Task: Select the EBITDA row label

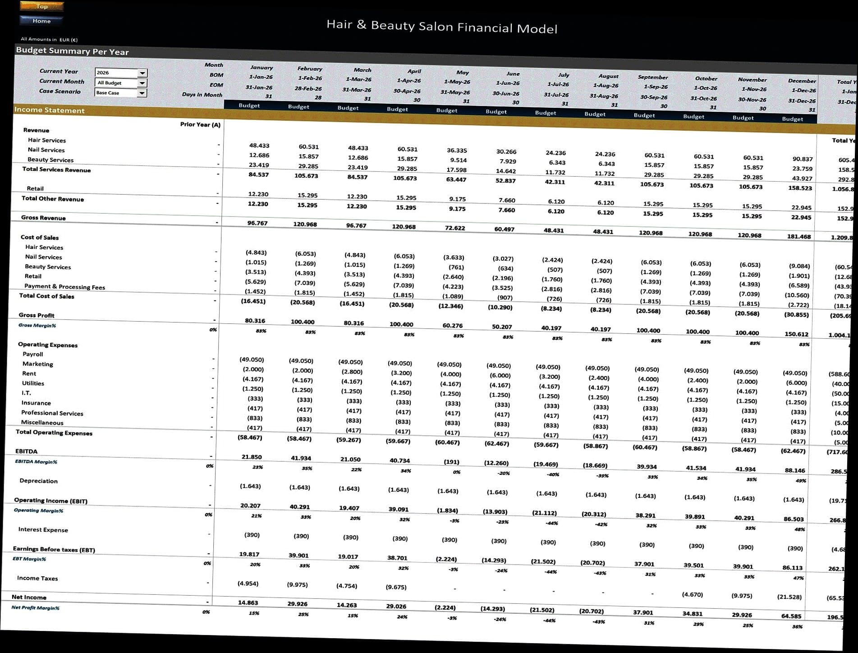Action: [26, 451]
